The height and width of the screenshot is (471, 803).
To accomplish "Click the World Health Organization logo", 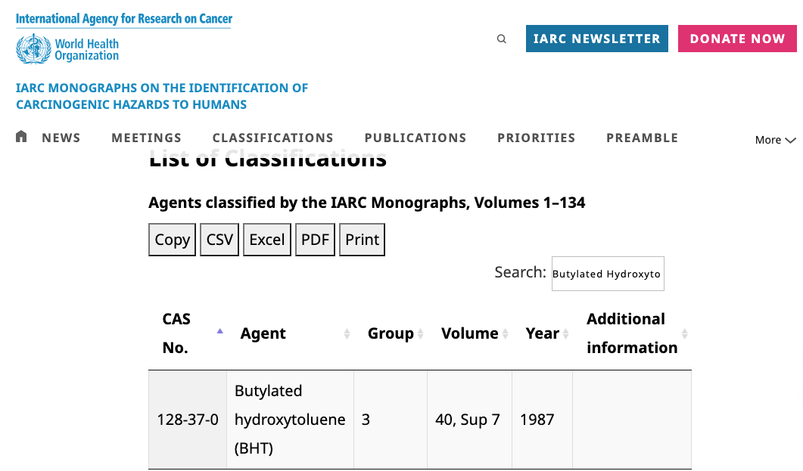I will point(67,49).
